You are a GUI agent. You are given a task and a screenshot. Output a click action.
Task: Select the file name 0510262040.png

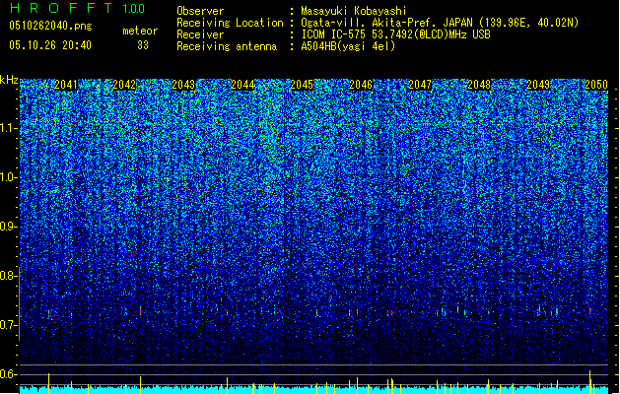(x=50, y=26)
